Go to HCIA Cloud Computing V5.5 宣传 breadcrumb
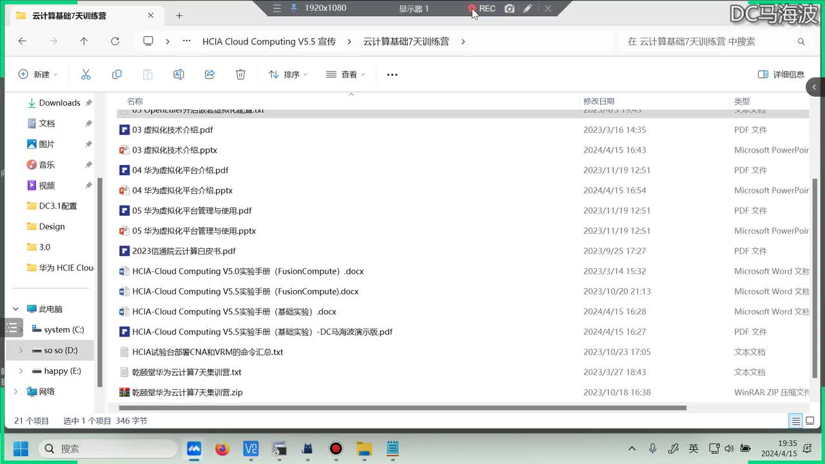The width and height of the screenshot is (825, 464). pyautogui.click(x=269, y=41)
